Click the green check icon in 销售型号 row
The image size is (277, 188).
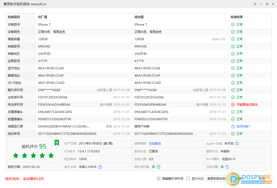[233, 46]
